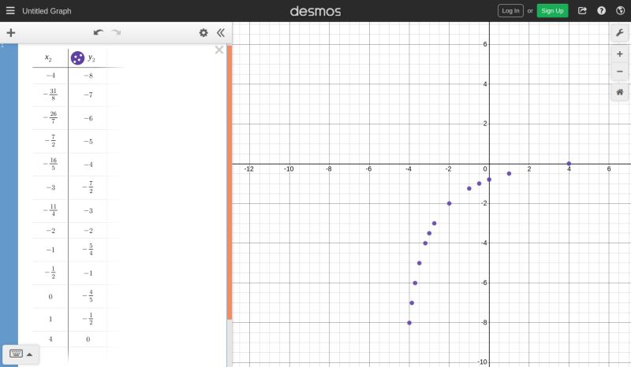This screenshot has height=367, width=631.
Task: Click the plotted point at (-2, -2)
Action: 449,203
